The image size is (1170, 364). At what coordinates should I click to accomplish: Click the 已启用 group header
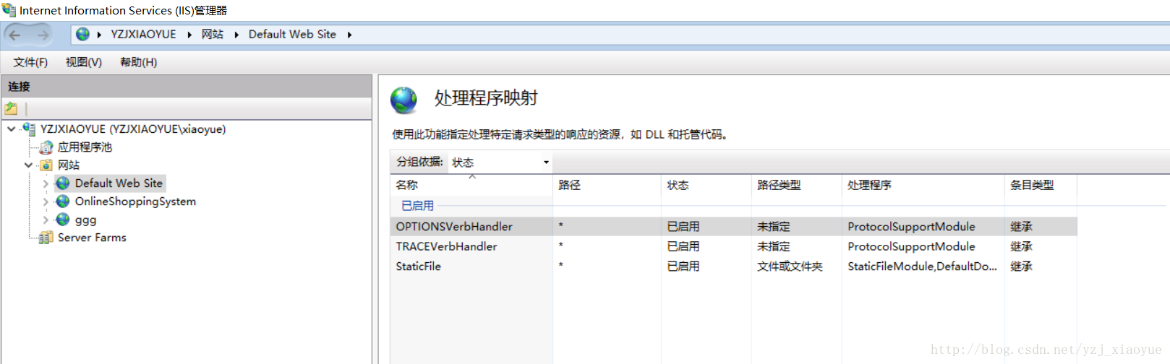click(417, 206)
